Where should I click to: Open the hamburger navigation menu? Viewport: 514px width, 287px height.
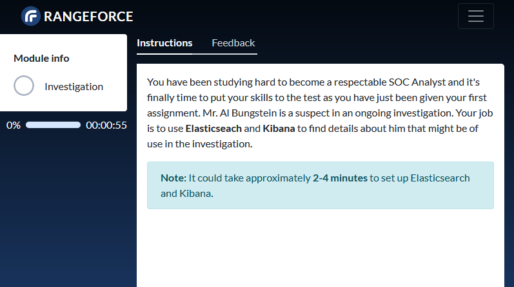click(476, 16)
